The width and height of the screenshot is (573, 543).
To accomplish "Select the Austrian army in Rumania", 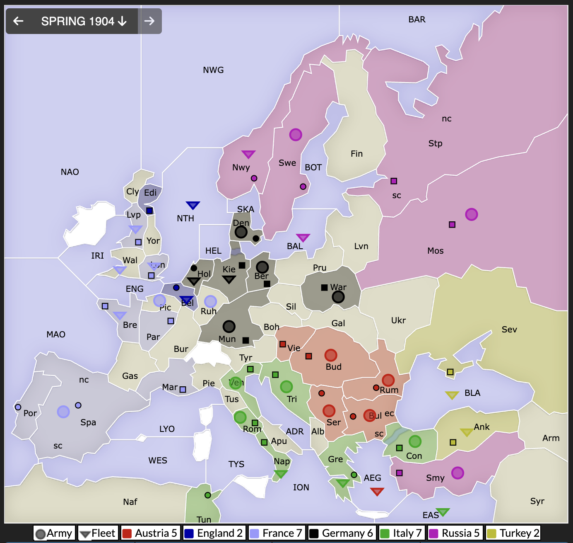I will click(x=388, y=380).
